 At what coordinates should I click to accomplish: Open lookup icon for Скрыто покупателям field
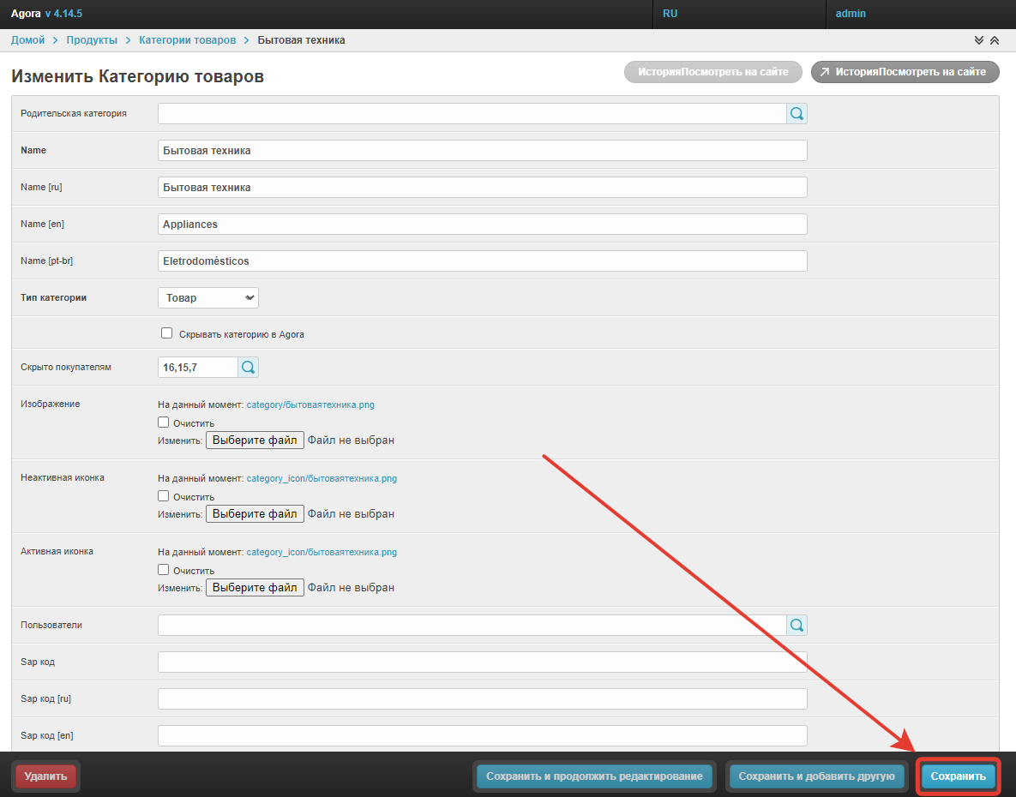248,368
